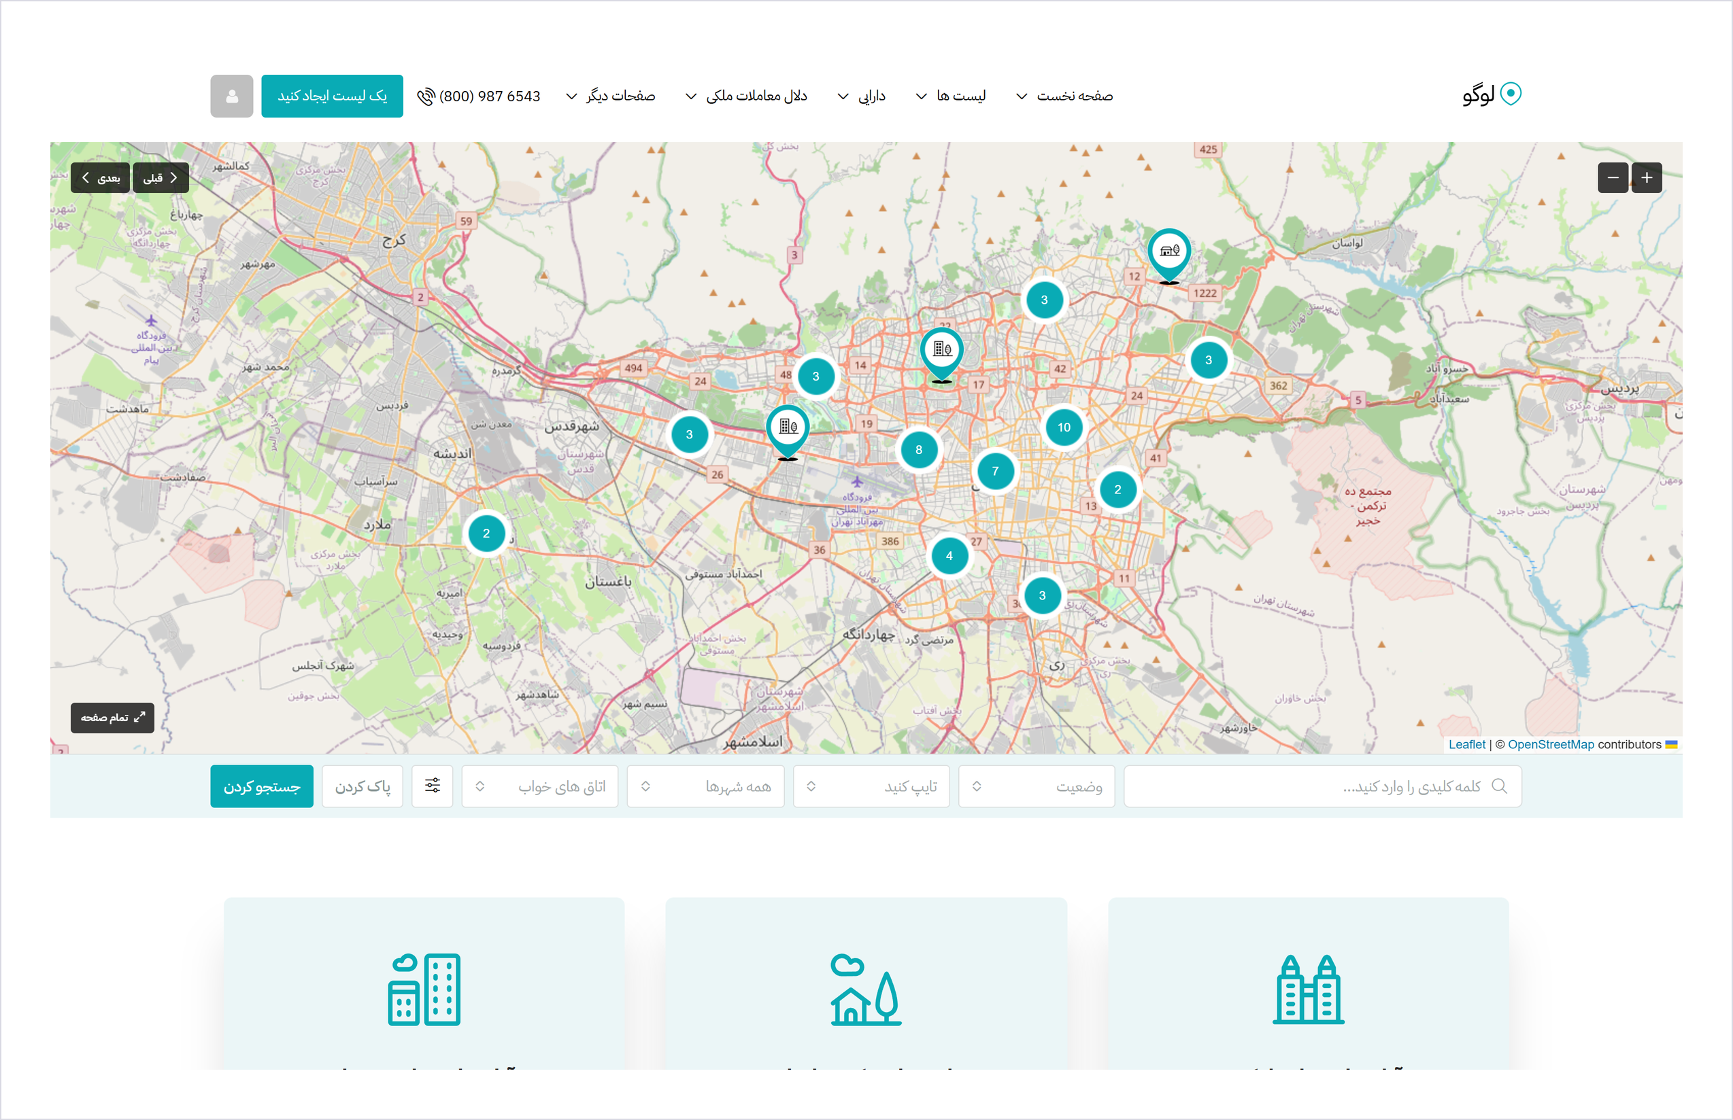The image size is (1733, 1120).
Task: Click the cluster marker 2 east of cluster 7
Action: tap(1118, 490)
